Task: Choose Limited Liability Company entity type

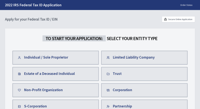Action: pos(144,57)
